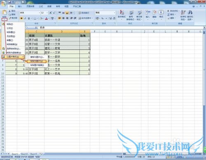The width and height of the screenshot is (206, 160).
Task: Click the Cell Styles icon
Action: coord(139,12)
